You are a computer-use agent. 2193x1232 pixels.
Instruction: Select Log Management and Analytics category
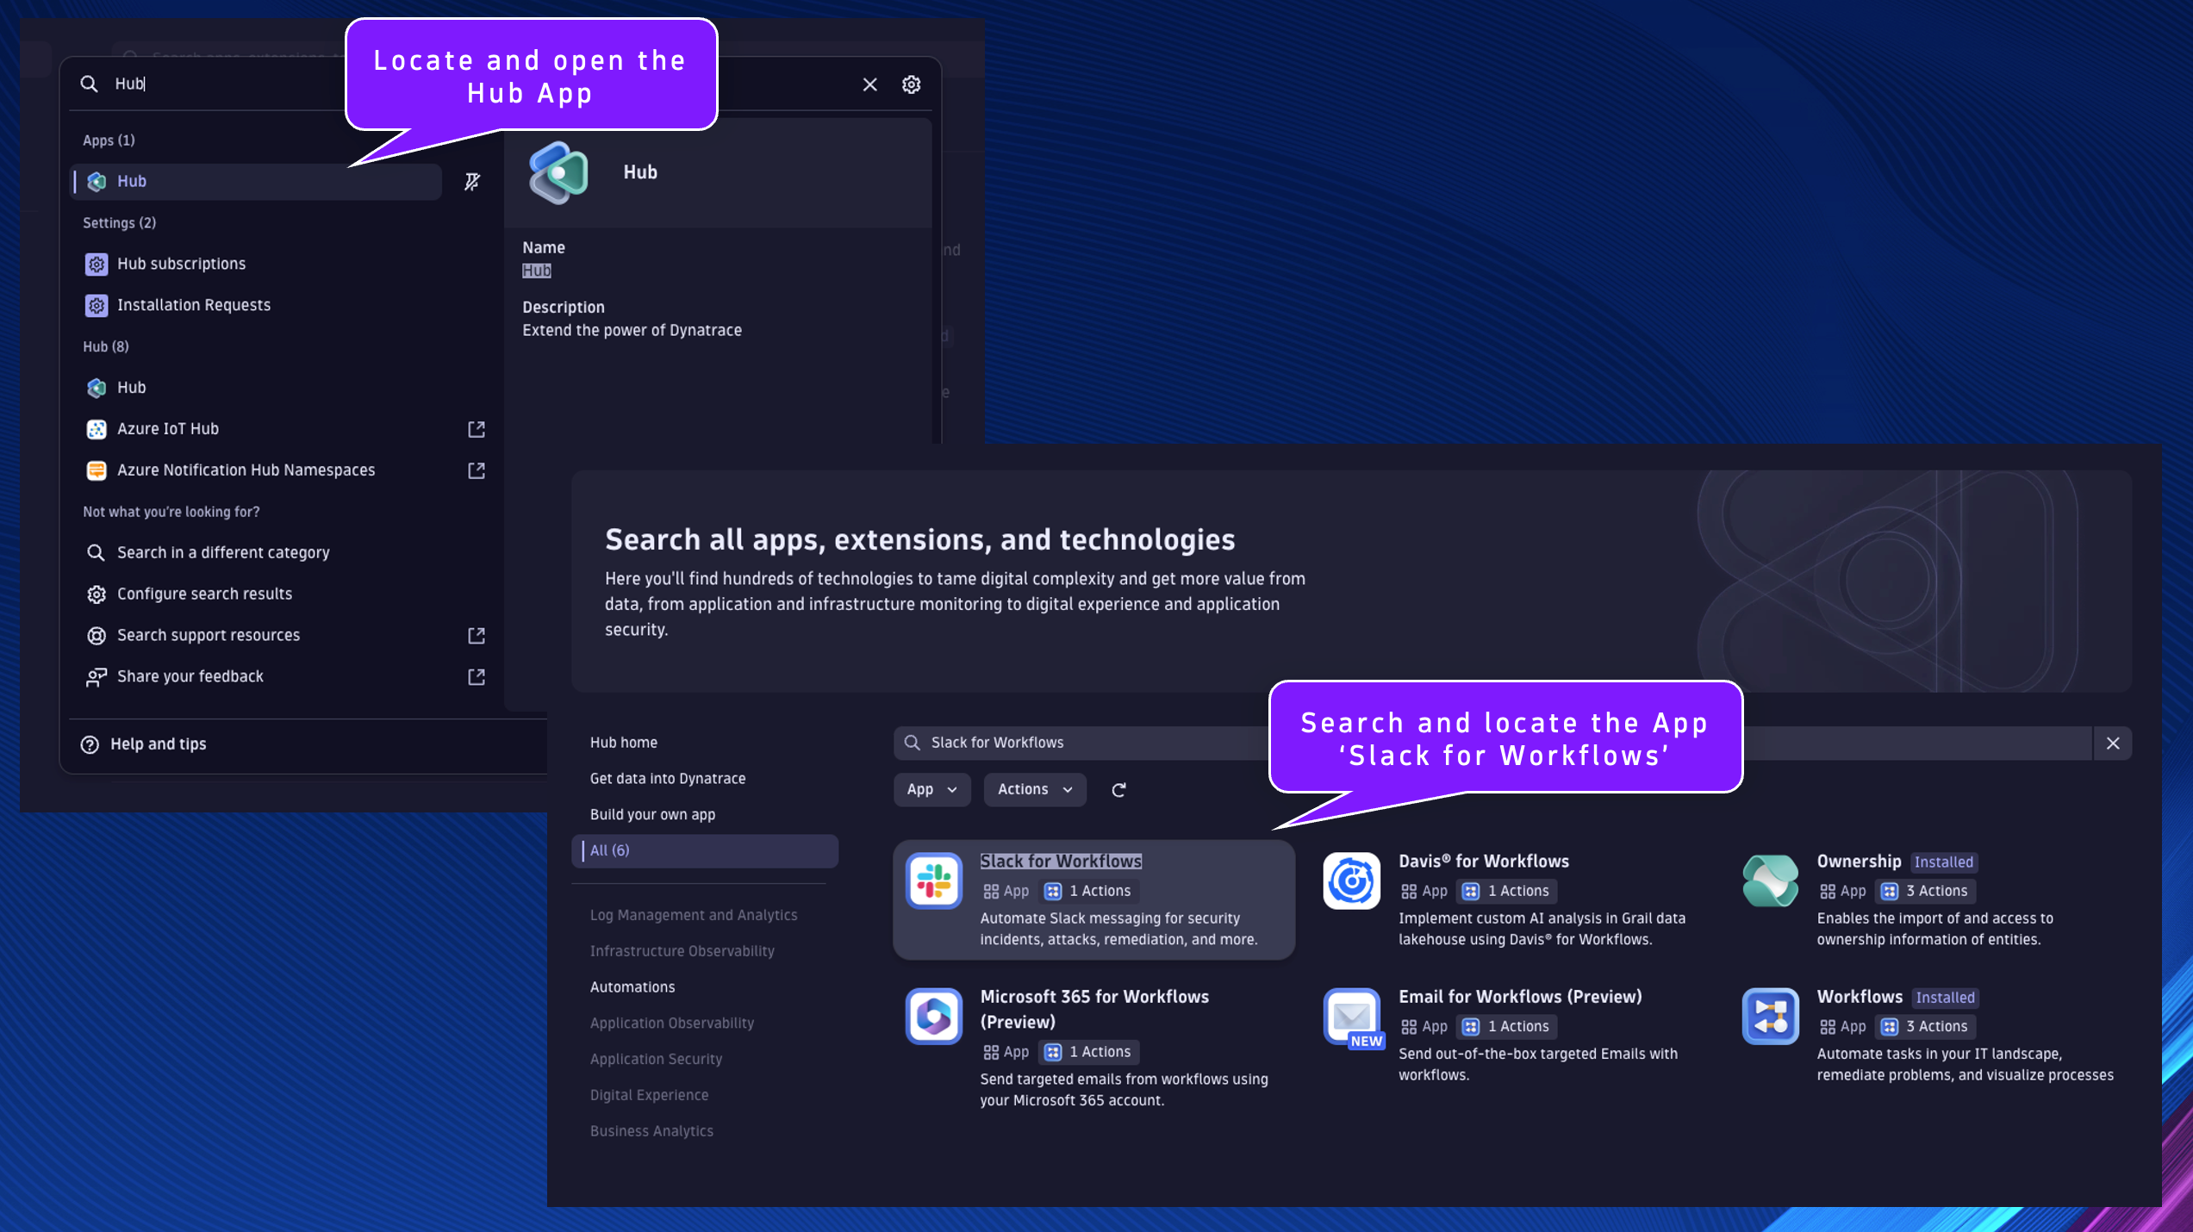pos(694,916)
